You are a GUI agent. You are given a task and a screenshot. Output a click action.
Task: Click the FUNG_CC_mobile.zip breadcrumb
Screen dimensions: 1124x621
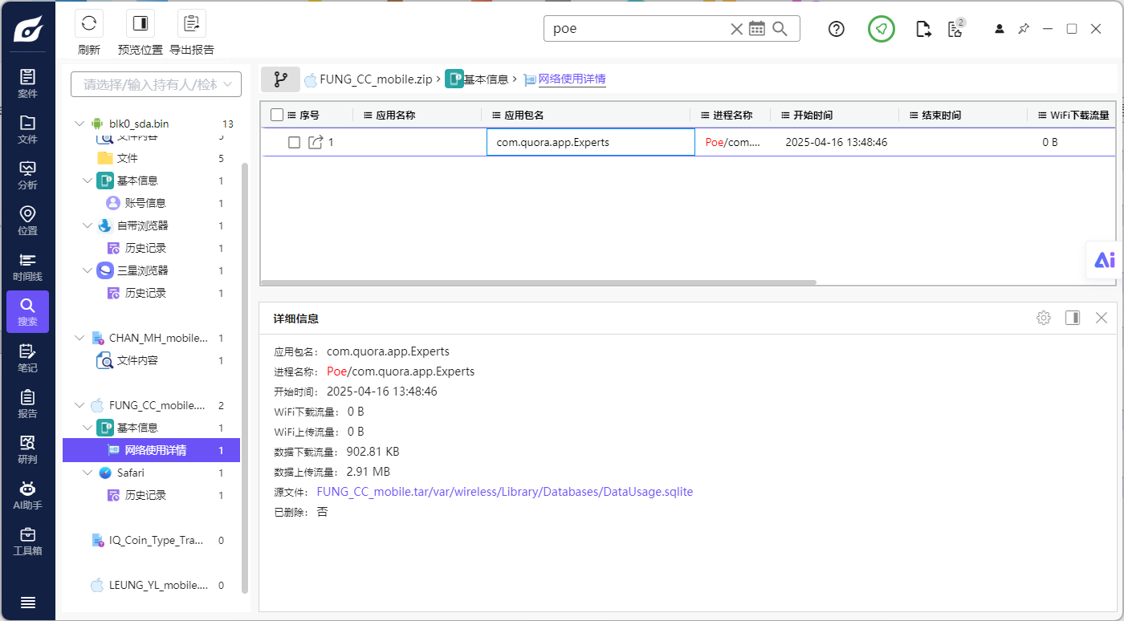tap(368, 79)
